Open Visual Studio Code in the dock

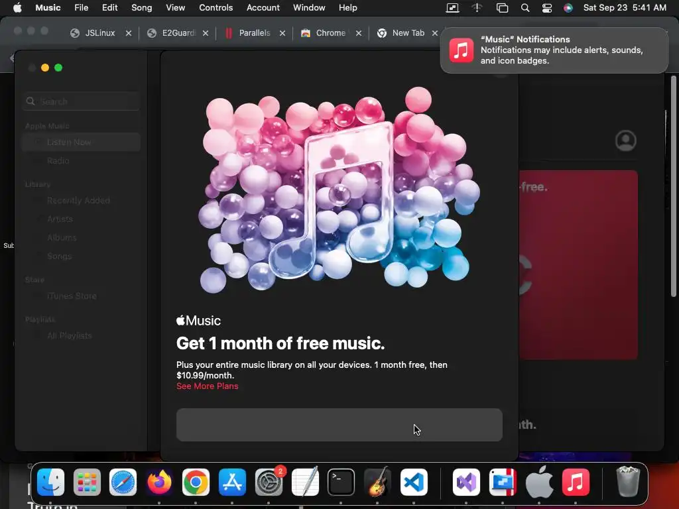tap(414, 482)
